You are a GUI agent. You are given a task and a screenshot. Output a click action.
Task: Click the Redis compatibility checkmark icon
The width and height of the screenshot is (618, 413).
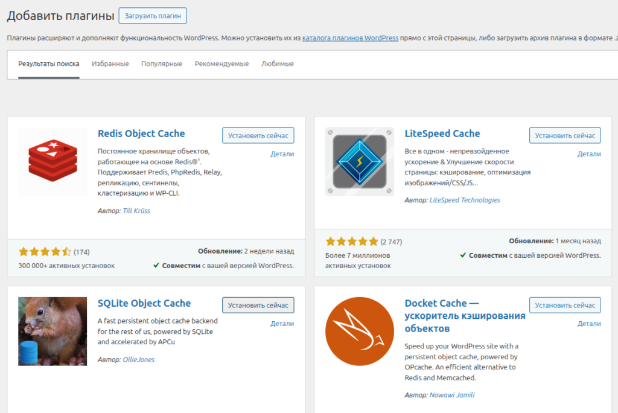(x=156, y=266)
